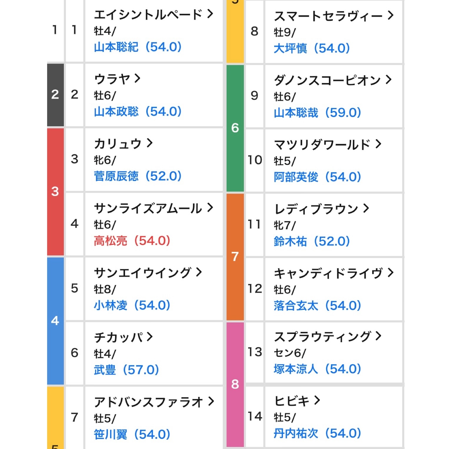The width and height of the screenshot is (449, 449).
Task: Open chevron next to エイシントルペード
Action: 210,14
